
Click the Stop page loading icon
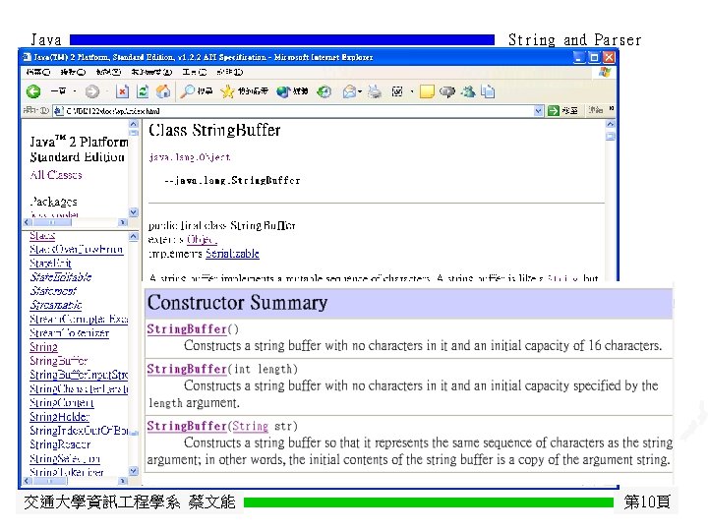tap(122, 91)
